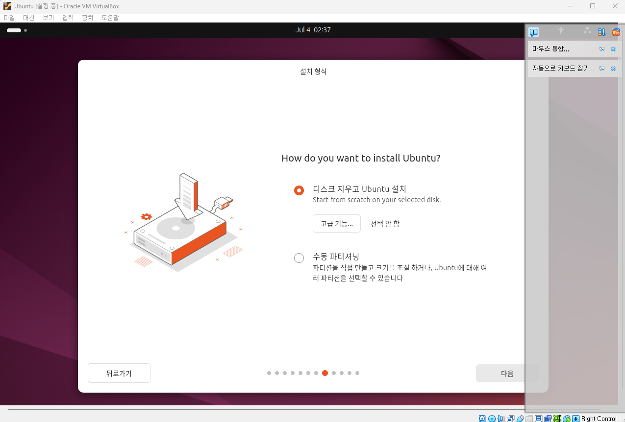
Task: Open the 장치 menu
Action: click(x=87, y=18)
